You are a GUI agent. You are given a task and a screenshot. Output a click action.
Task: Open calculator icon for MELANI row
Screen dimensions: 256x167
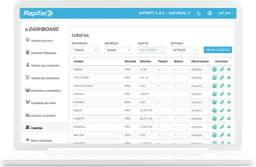click(x=215, y=135)
